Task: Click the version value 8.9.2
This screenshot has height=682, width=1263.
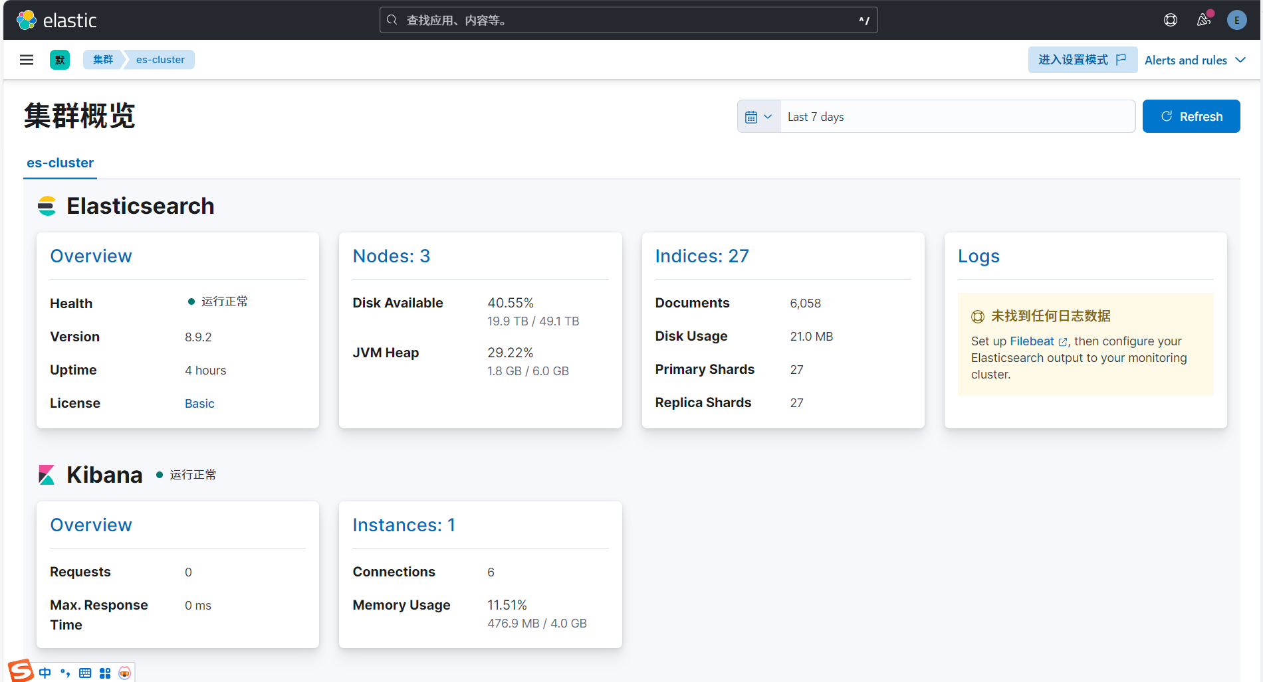Action: [x=198, y=337]
